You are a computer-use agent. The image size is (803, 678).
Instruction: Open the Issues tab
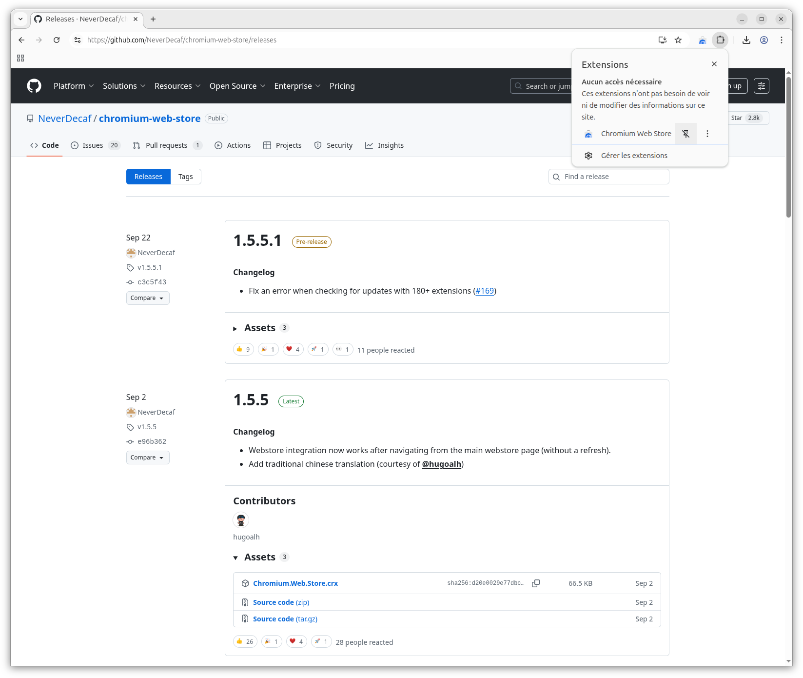pyautogui.click(x=93, y=145)
